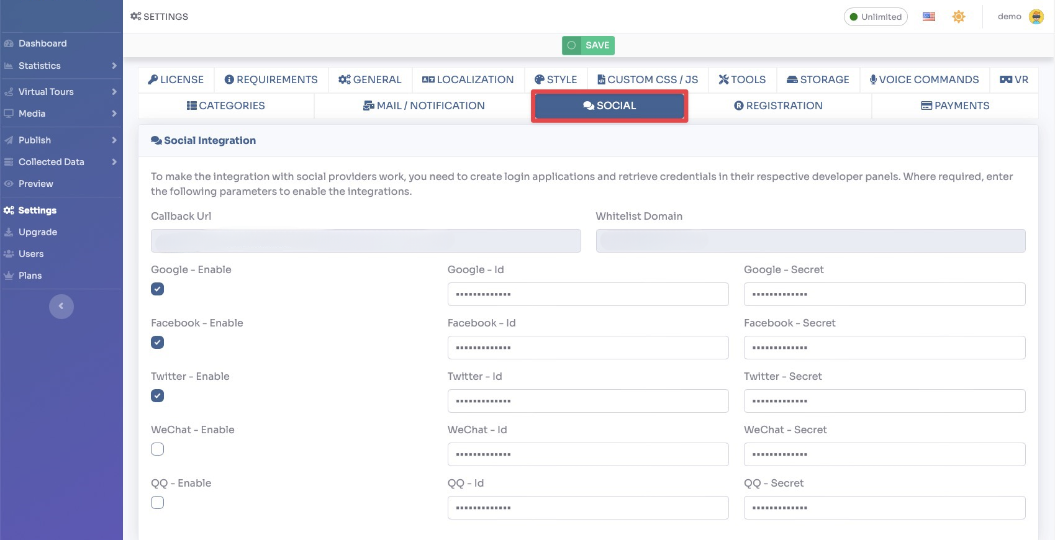The width and height of the screenshot is (1055, 540).
Task: Click the wrench icon on Tools tab
Action: pos(724,79)
